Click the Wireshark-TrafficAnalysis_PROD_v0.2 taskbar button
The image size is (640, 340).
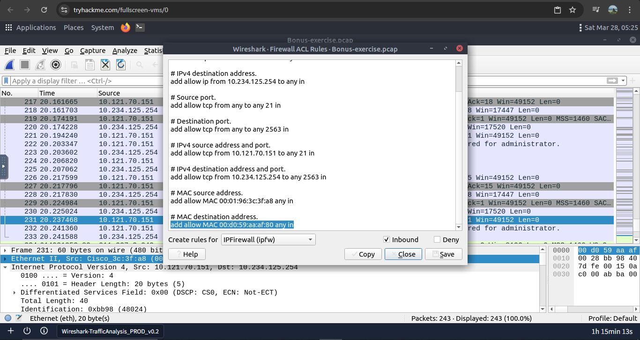coord(110,331)
